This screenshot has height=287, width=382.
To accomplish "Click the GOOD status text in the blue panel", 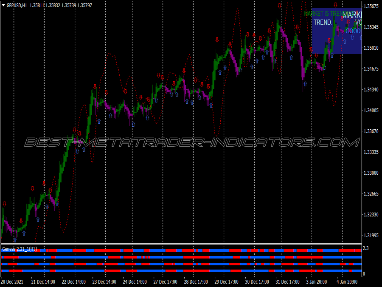I will pyautogui.click(x=353, y=31).
